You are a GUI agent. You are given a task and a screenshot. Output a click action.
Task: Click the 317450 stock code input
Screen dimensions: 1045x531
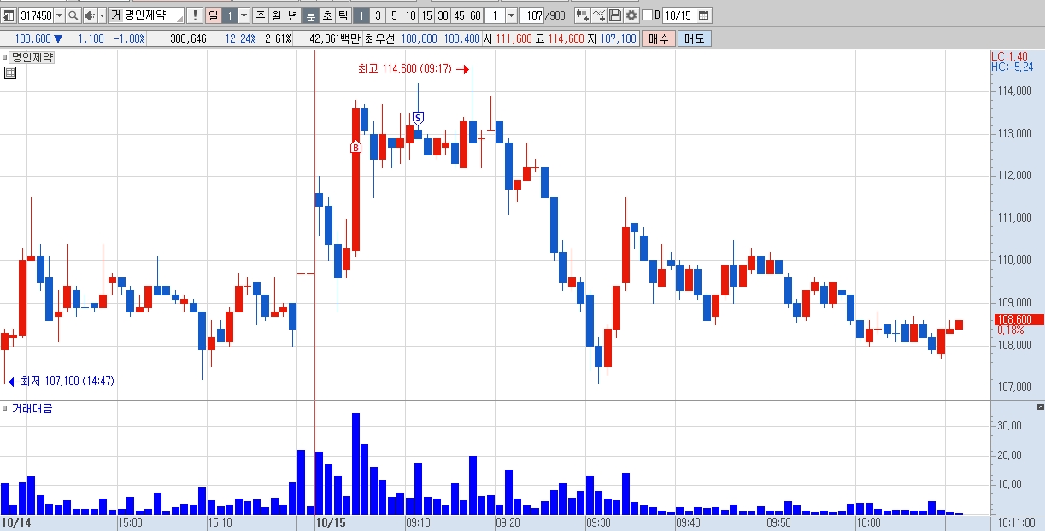[36, 15]
